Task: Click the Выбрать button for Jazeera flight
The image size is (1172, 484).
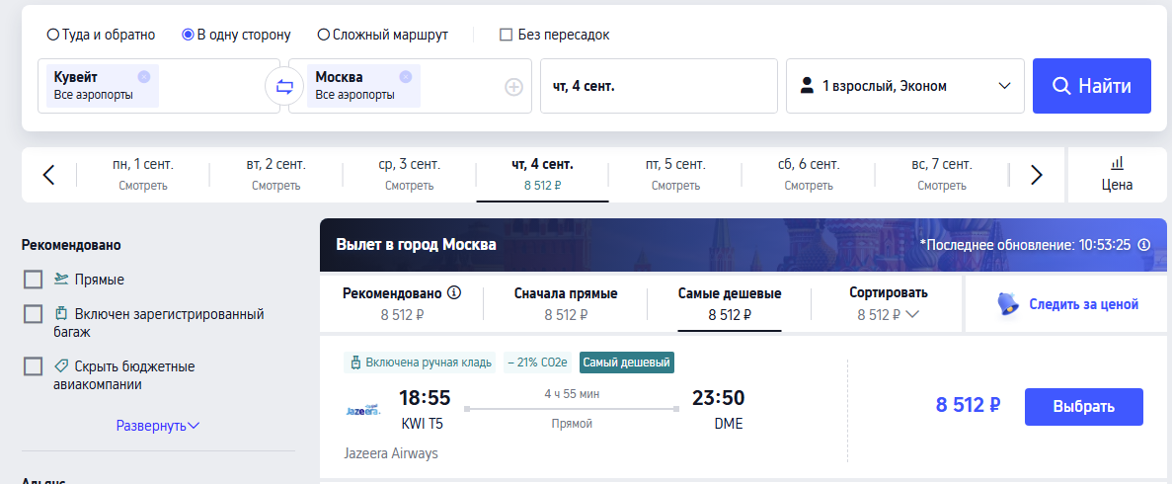Action: point(1084,407)
